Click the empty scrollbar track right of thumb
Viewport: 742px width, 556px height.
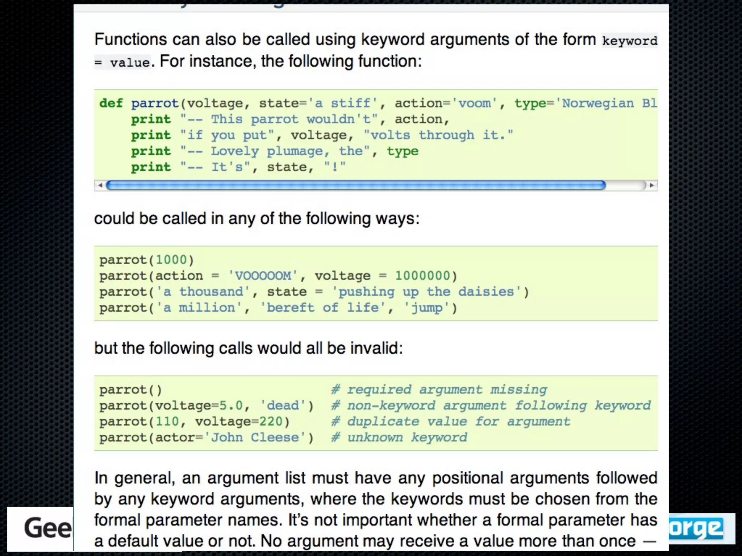625,185
